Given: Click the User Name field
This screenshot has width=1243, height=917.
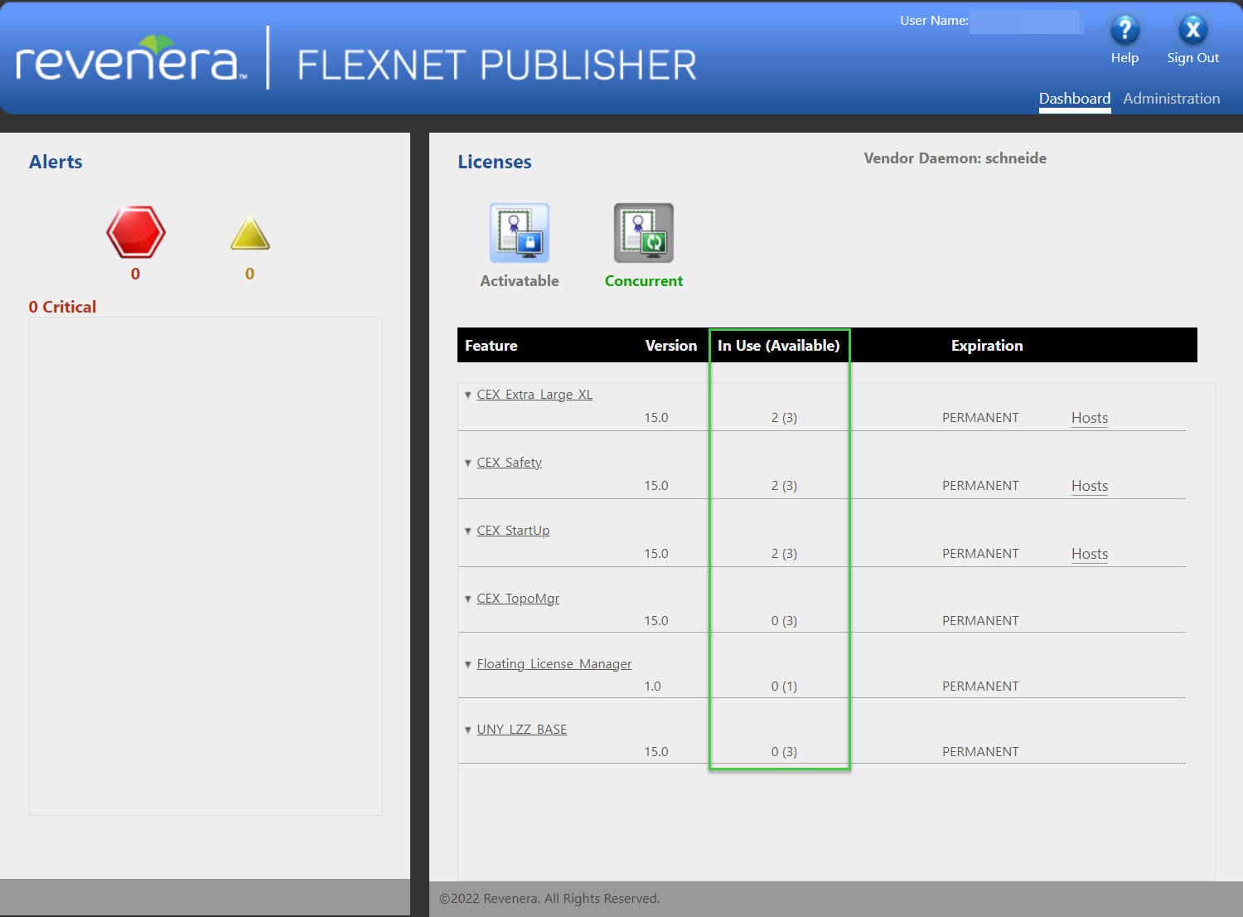Looking at the screenshot, I should click(1027, 22).
